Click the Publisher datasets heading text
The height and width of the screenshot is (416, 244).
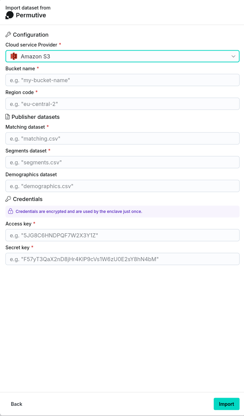tap(35, 117)
